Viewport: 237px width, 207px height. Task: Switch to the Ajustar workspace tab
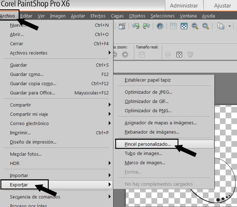tap(222, 6)
